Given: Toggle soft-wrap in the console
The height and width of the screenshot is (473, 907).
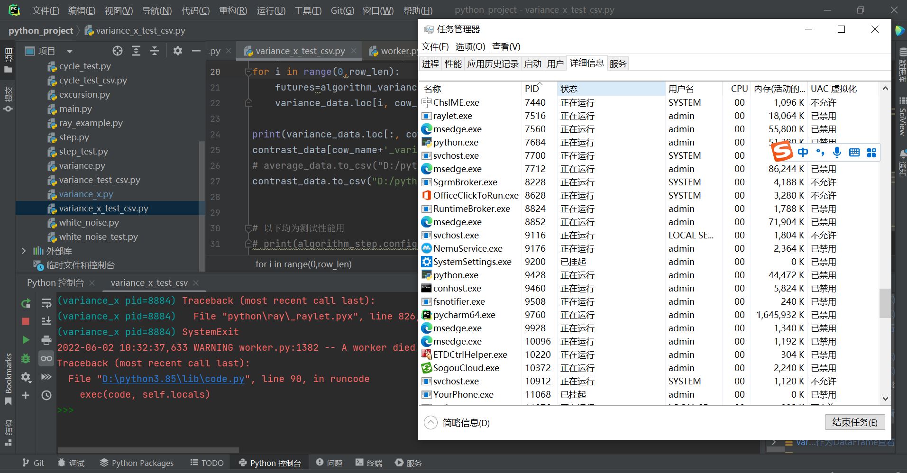Looking at the screenshot, I should coord(46,303).
